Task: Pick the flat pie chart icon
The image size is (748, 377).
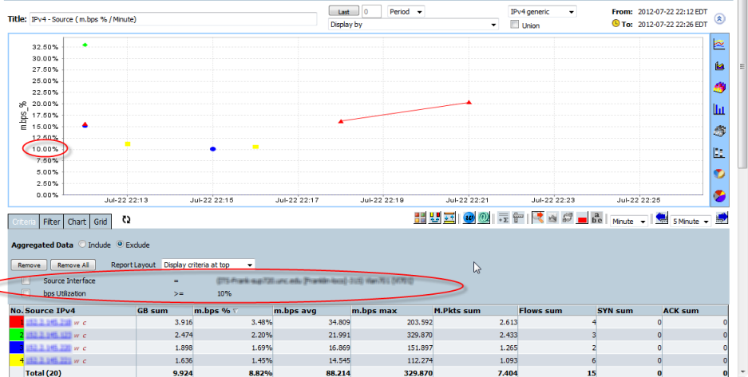Action: 719,174
